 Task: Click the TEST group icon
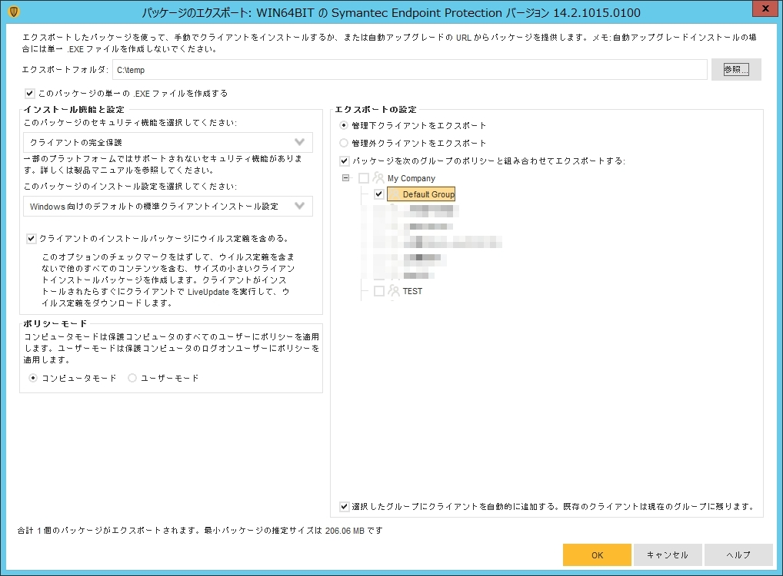point(394,291)
